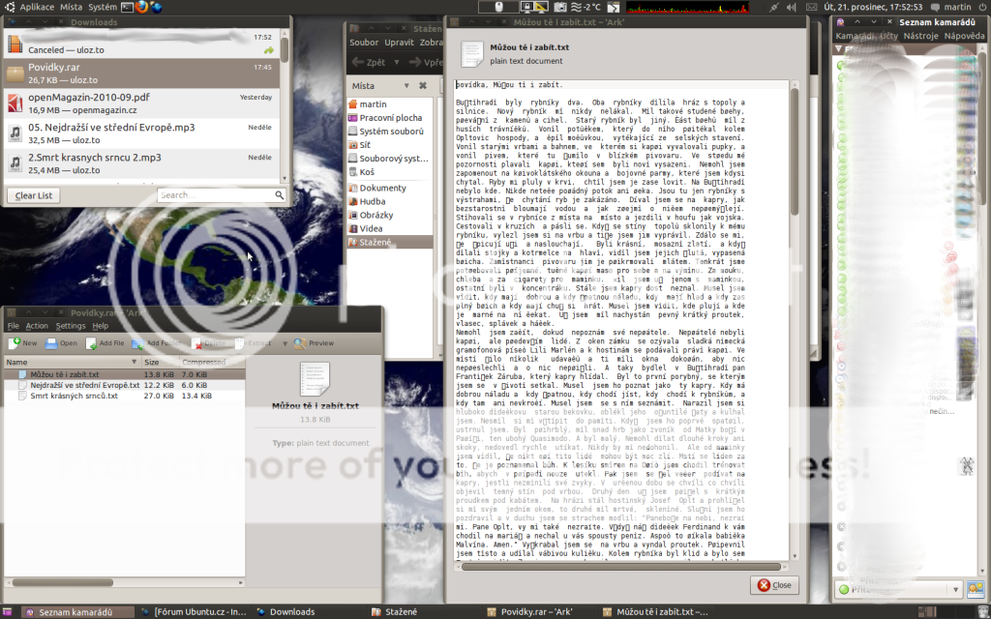Open the Nástroje menu in buddy list

coord(920,36)
